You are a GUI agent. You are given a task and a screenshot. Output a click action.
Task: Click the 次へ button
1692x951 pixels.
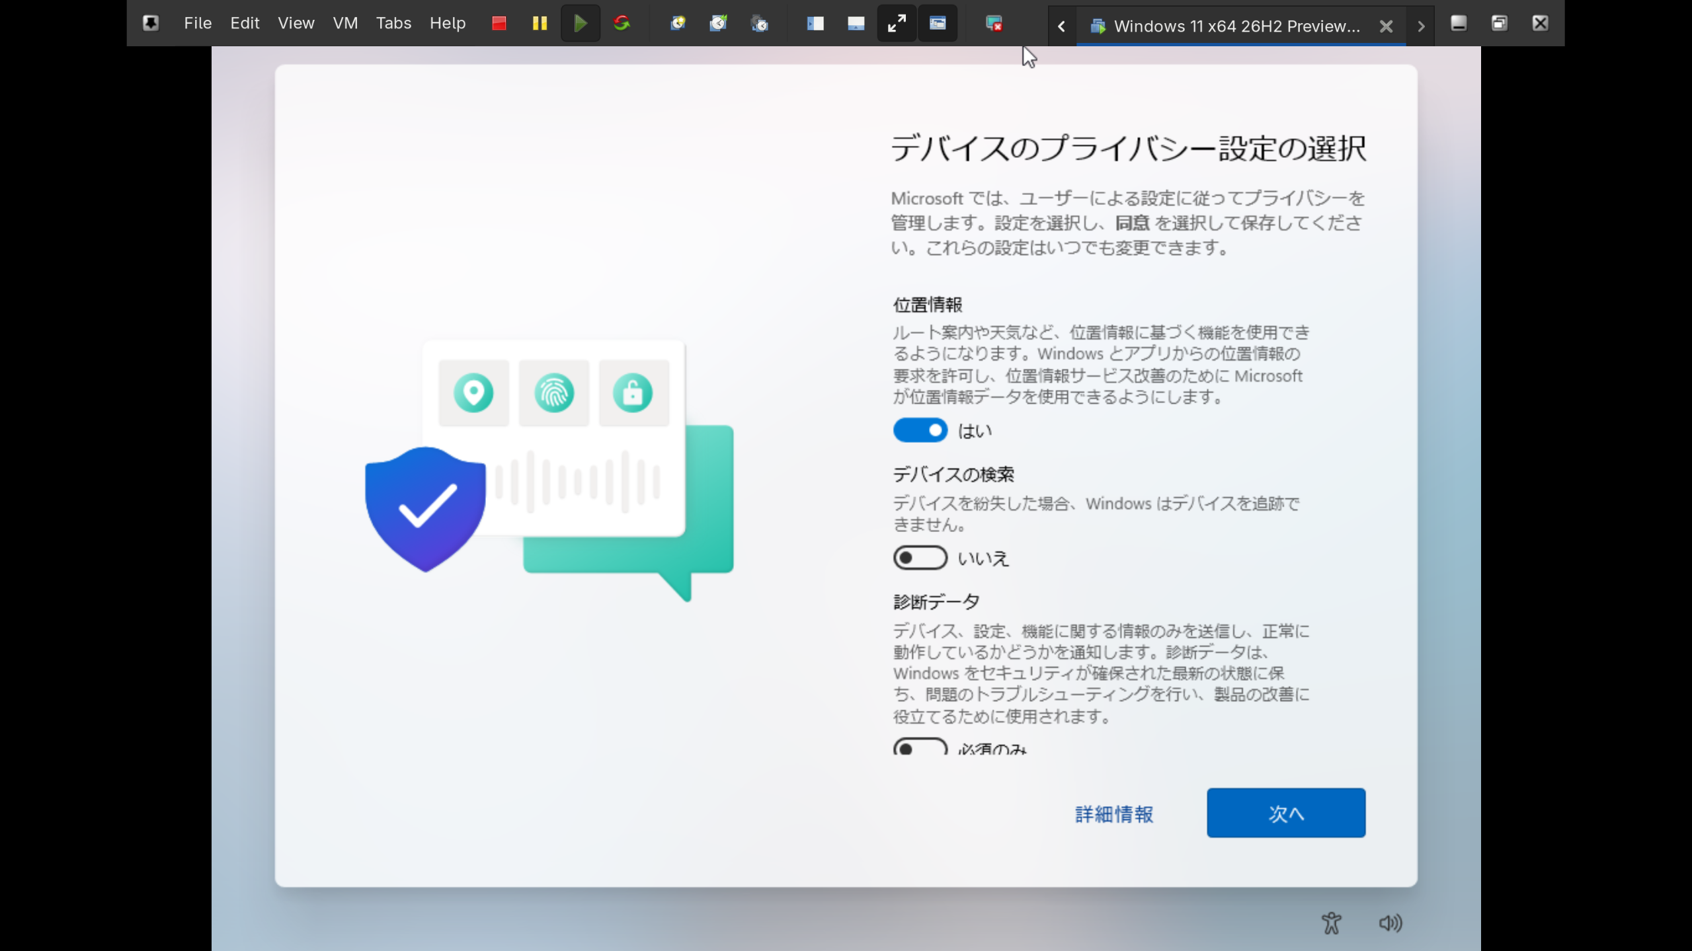point(1285,813)
